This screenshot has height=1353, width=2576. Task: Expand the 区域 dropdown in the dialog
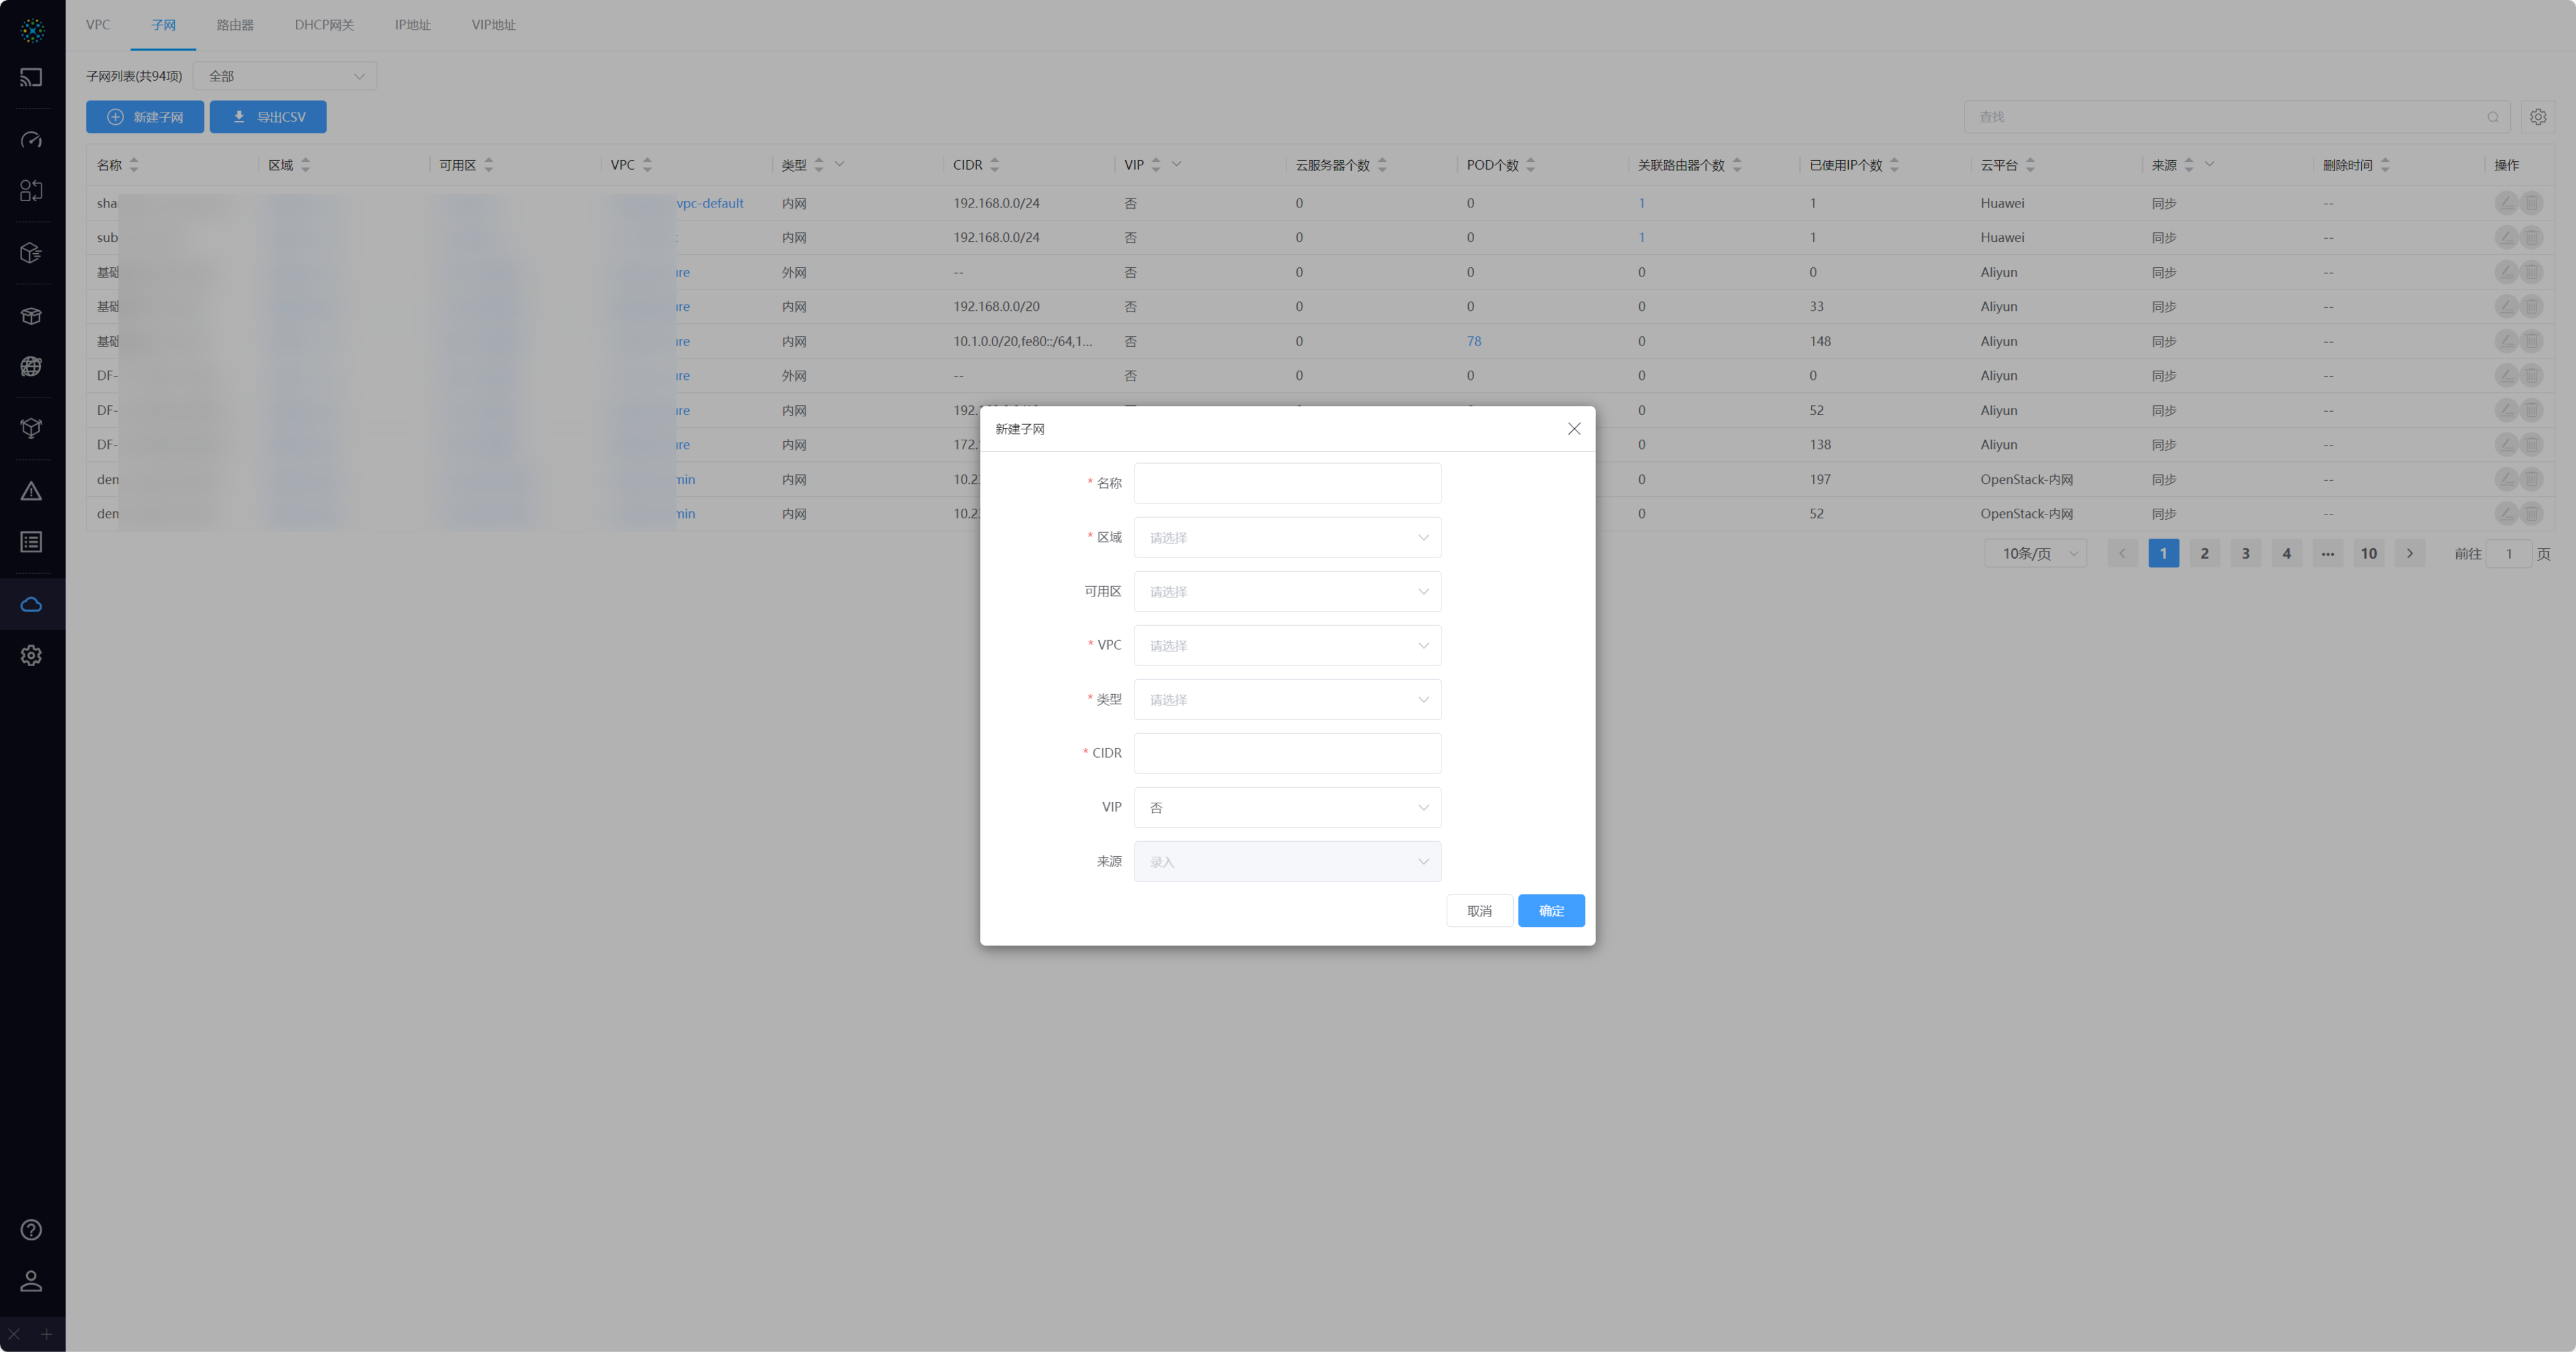(x=1287, y=538)
